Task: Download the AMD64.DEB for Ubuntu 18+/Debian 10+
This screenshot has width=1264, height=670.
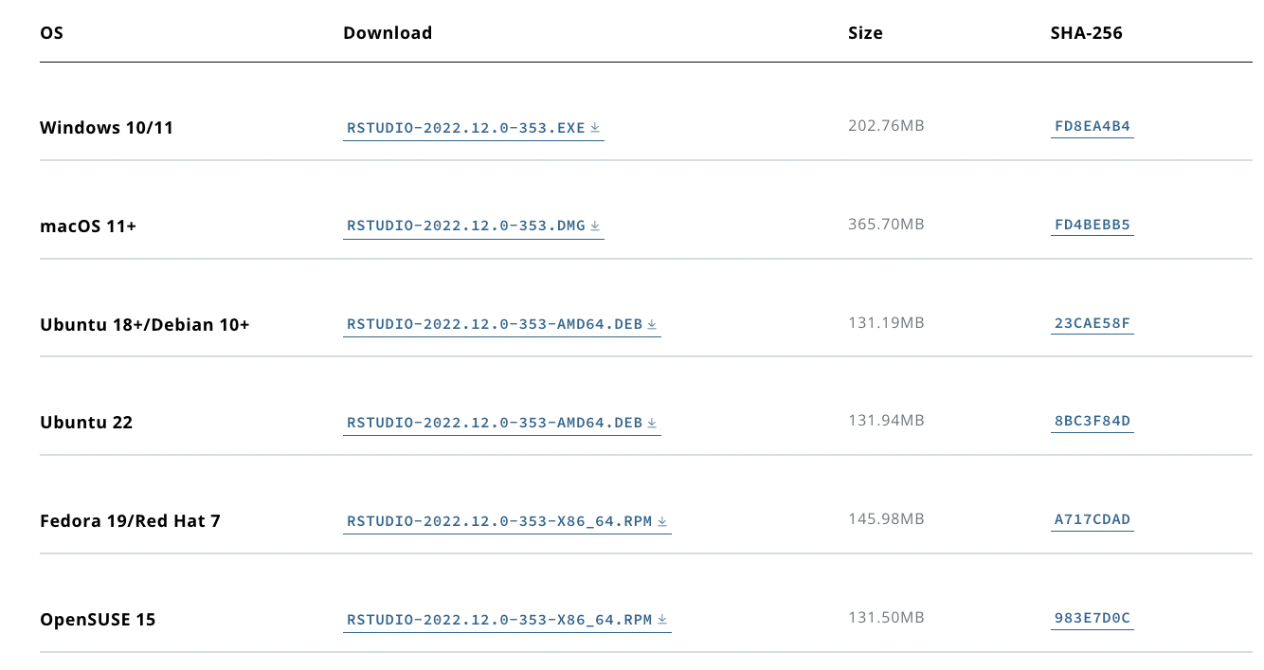Action: coord(495,324)
